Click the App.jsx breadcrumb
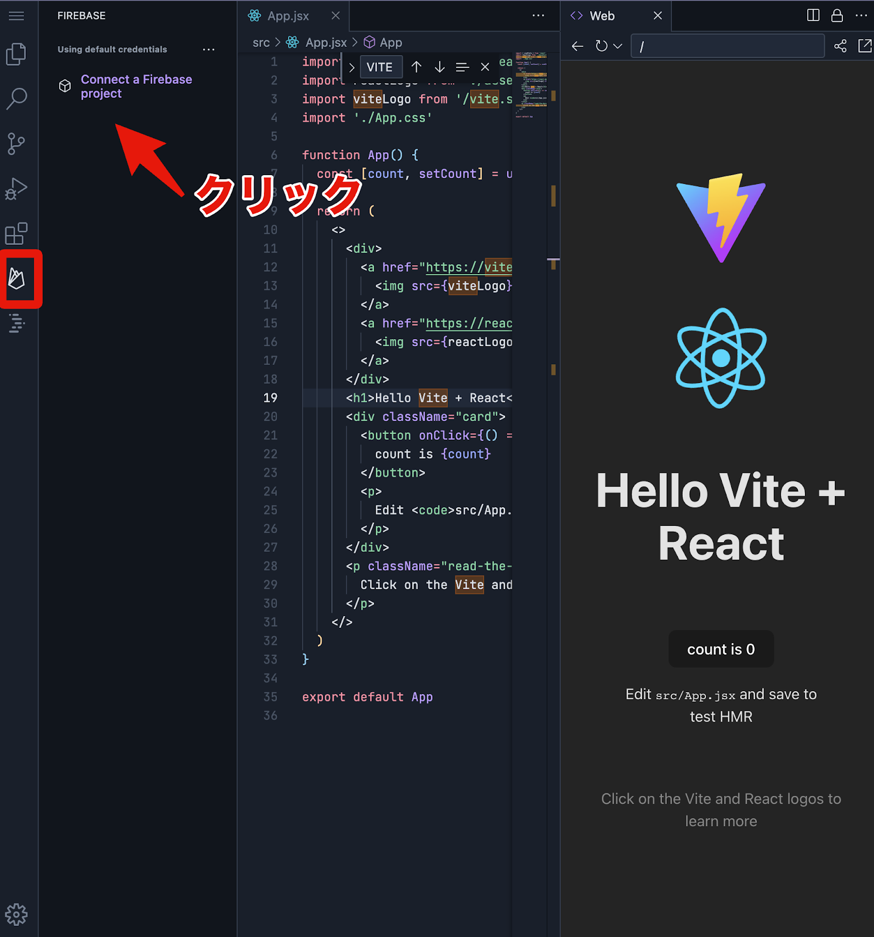874x937 pixels. (x=326, y=43)
